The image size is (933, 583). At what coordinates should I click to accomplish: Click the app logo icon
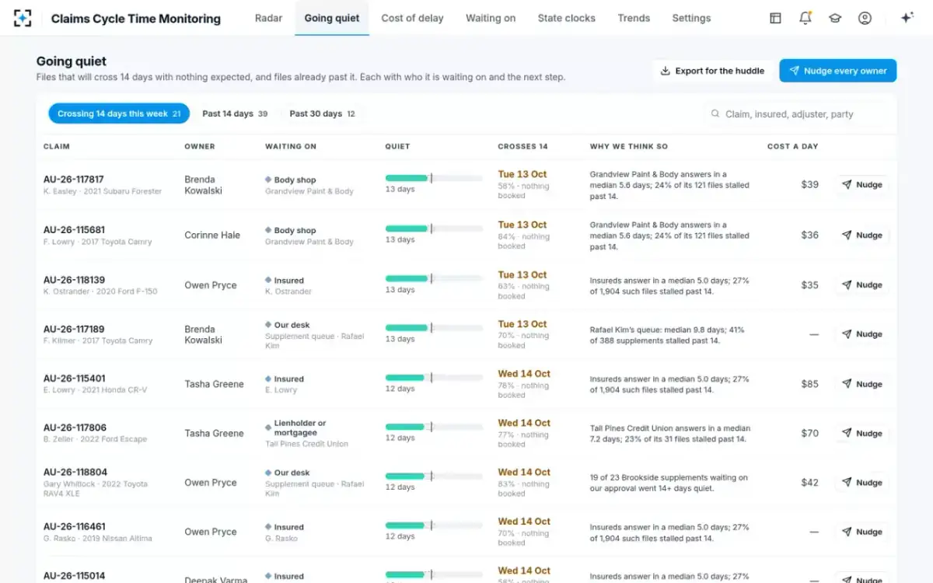[x=23, y=18]
